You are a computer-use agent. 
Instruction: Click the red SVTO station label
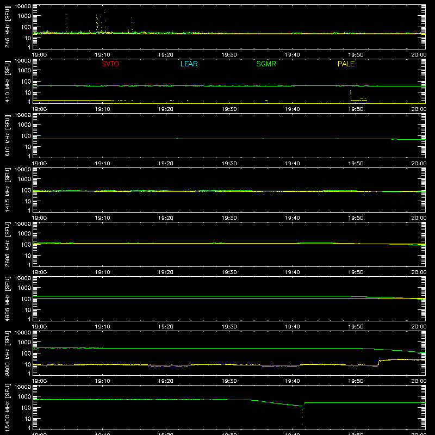(110, 64)
